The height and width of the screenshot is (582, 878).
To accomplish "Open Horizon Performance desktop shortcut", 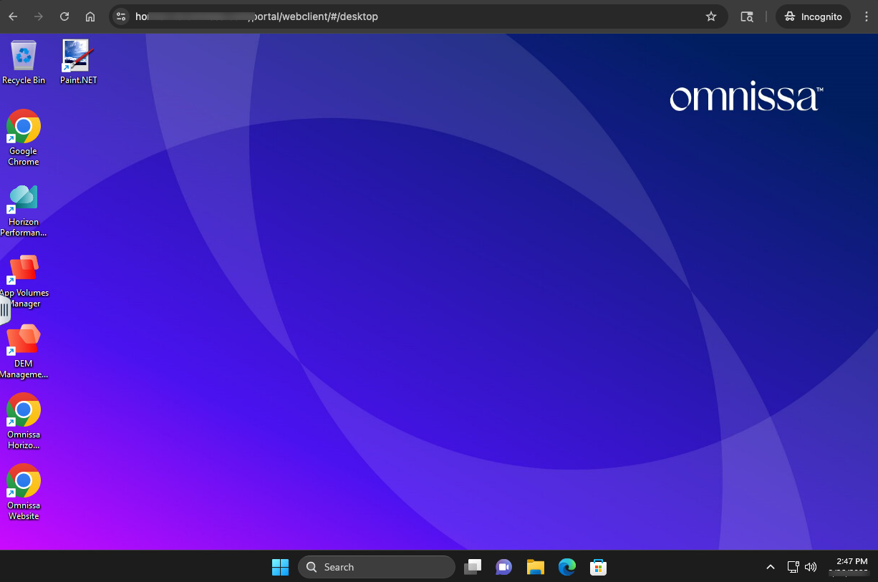I will pyautogui.click(x=24, y=198).
